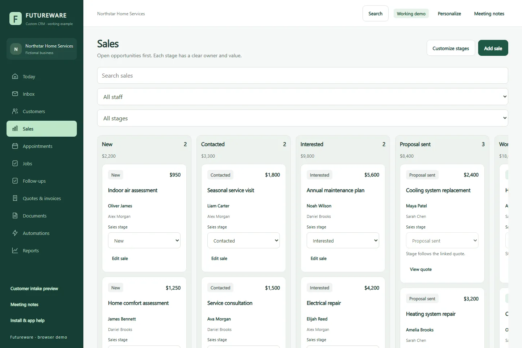Click the Inbox envelope icon
This screenshot has width=522, height=348.
pyautogui.click(x=15, y=94)
